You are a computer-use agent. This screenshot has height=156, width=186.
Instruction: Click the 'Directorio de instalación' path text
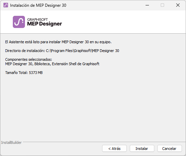62,51
